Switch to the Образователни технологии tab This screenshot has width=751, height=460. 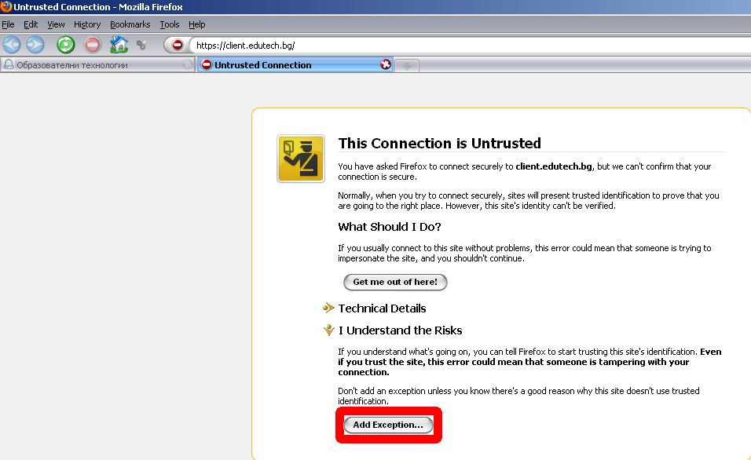pyautogui.click(x=97, y=64)
